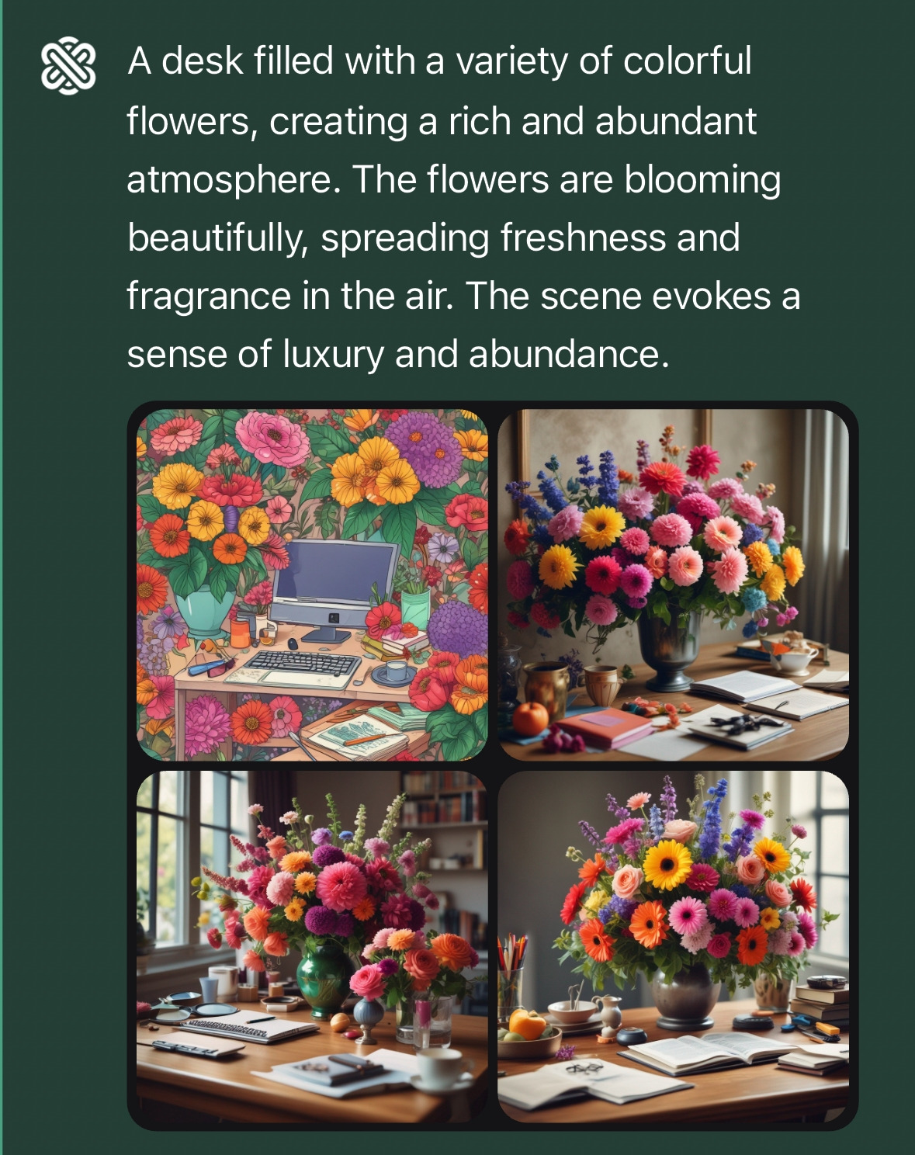Viewport: 915px width, 1155px height.
Task: Click the words 'luxury and abundance'
Action: (475, 354)
